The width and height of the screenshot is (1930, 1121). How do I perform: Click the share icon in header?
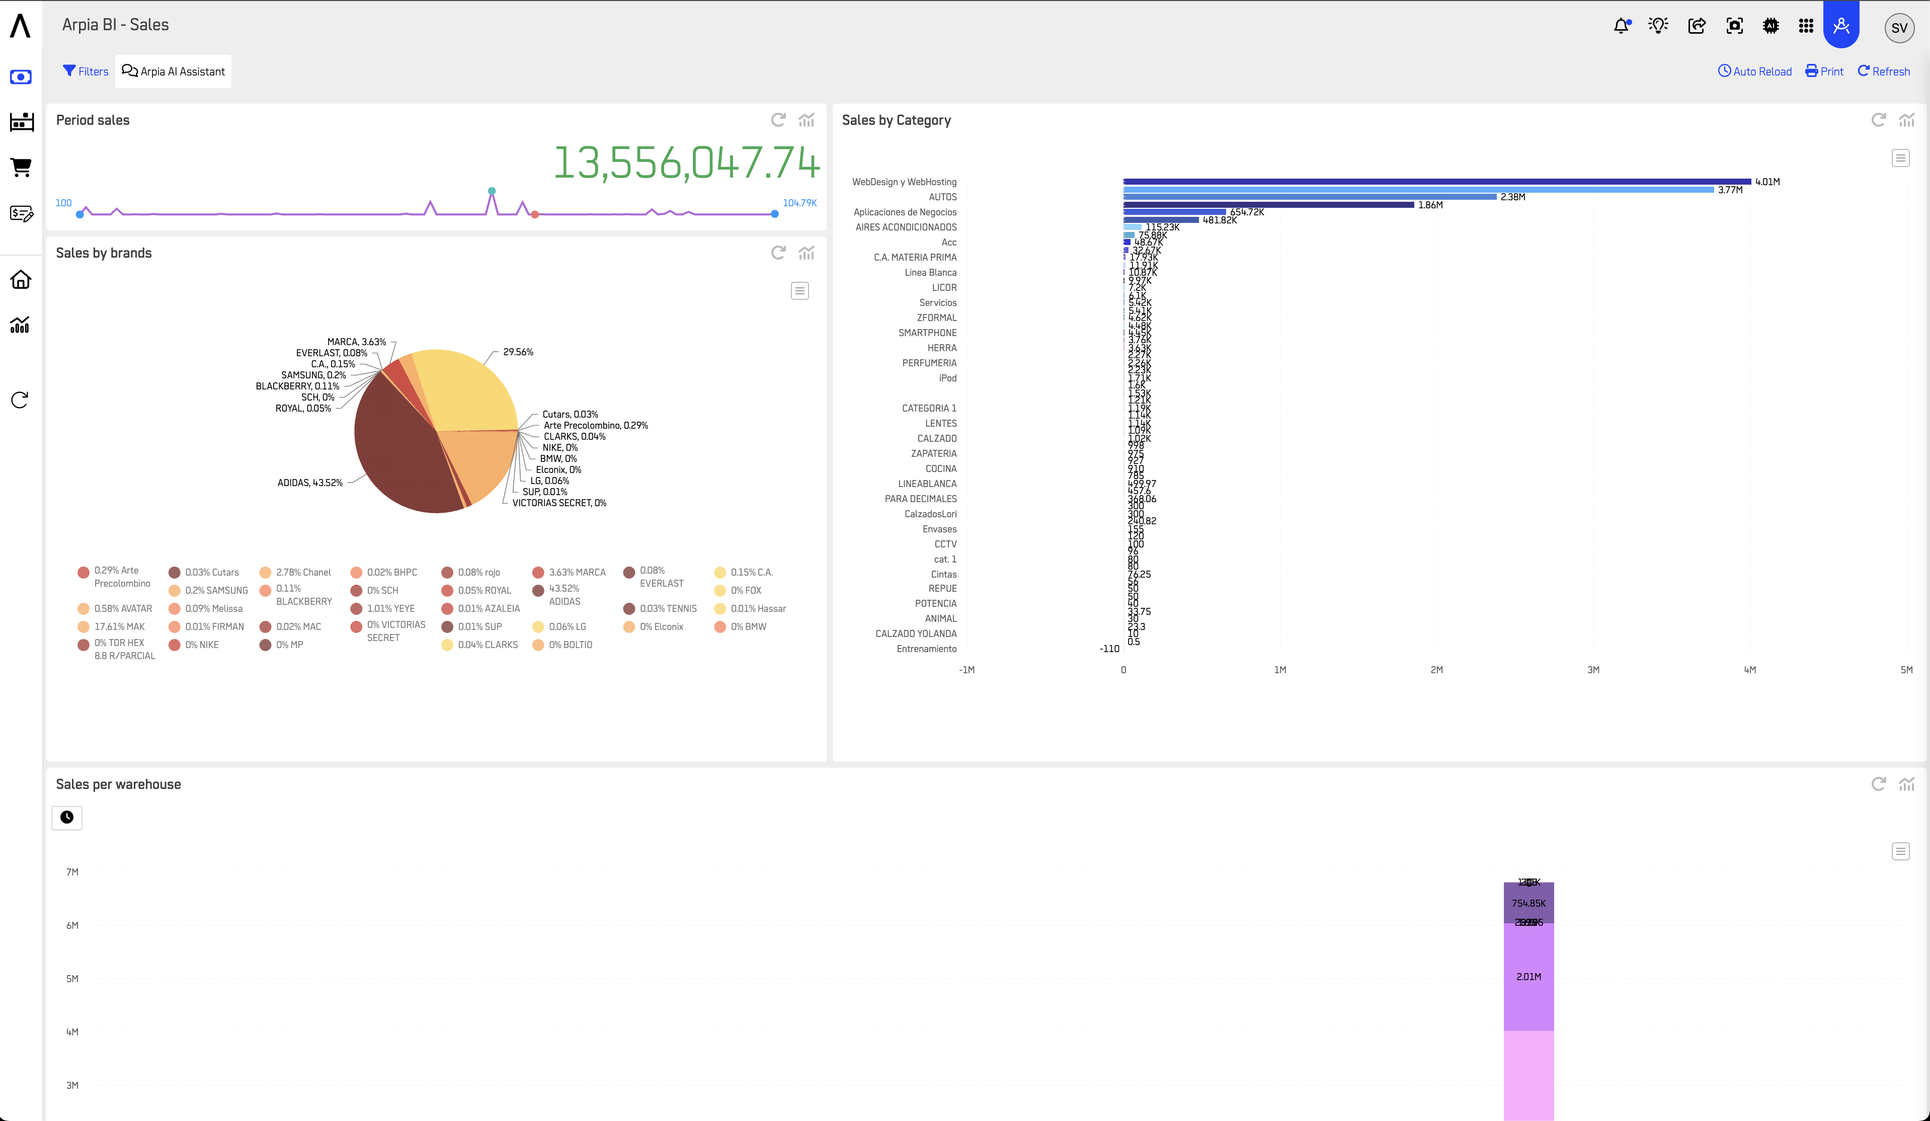1697,26
